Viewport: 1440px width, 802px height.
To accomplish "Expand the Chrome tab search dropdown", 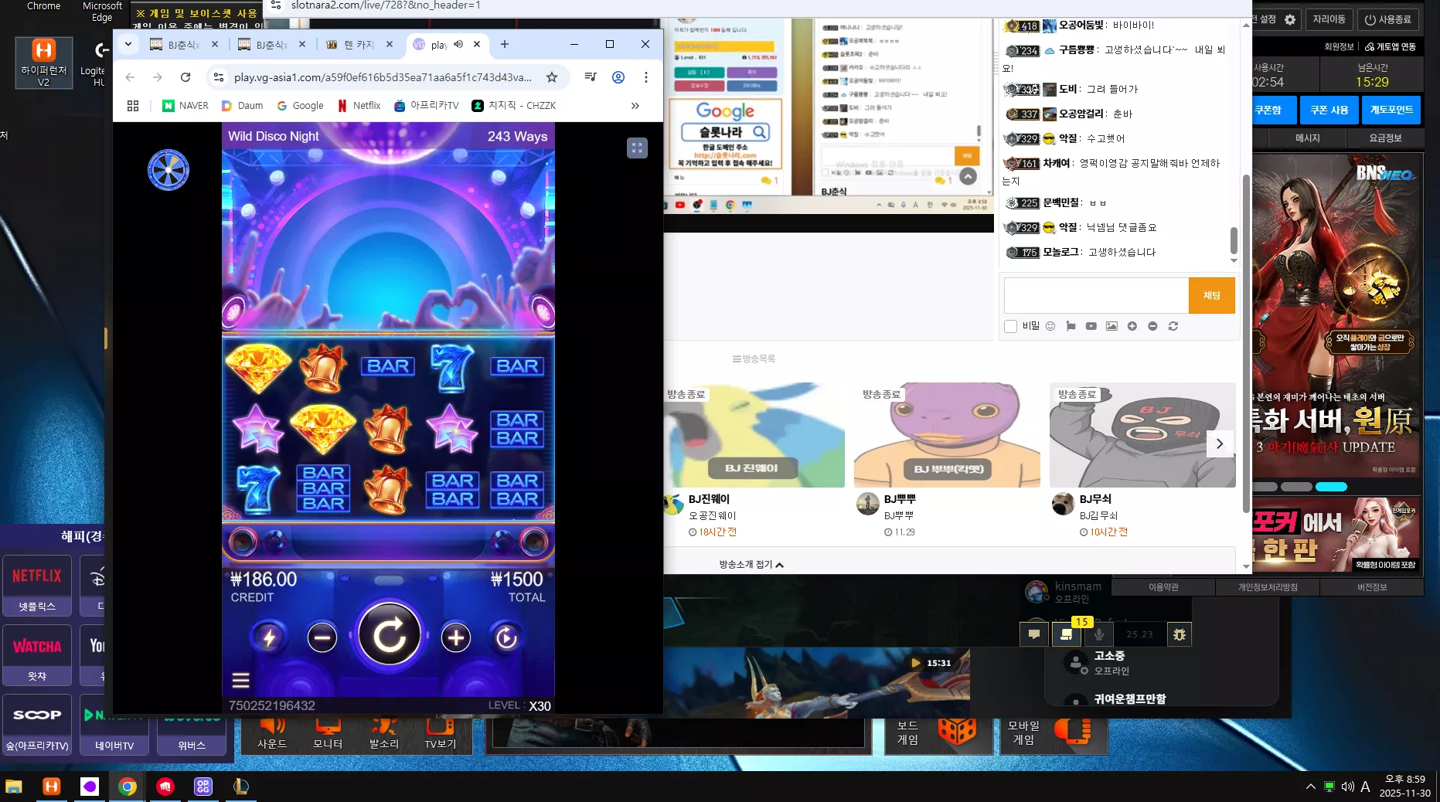I will tap(128, 44).
